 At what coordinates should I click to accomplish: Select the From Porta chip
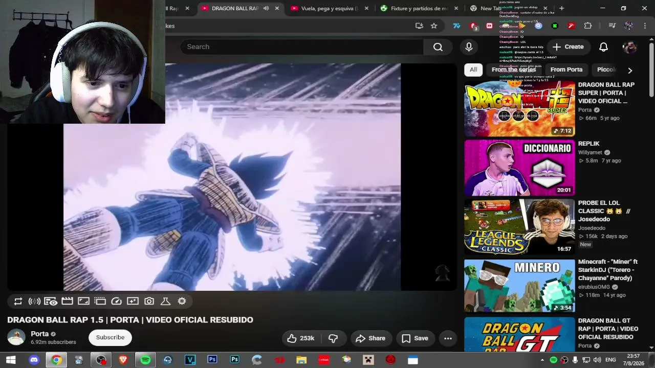[566, 70]
